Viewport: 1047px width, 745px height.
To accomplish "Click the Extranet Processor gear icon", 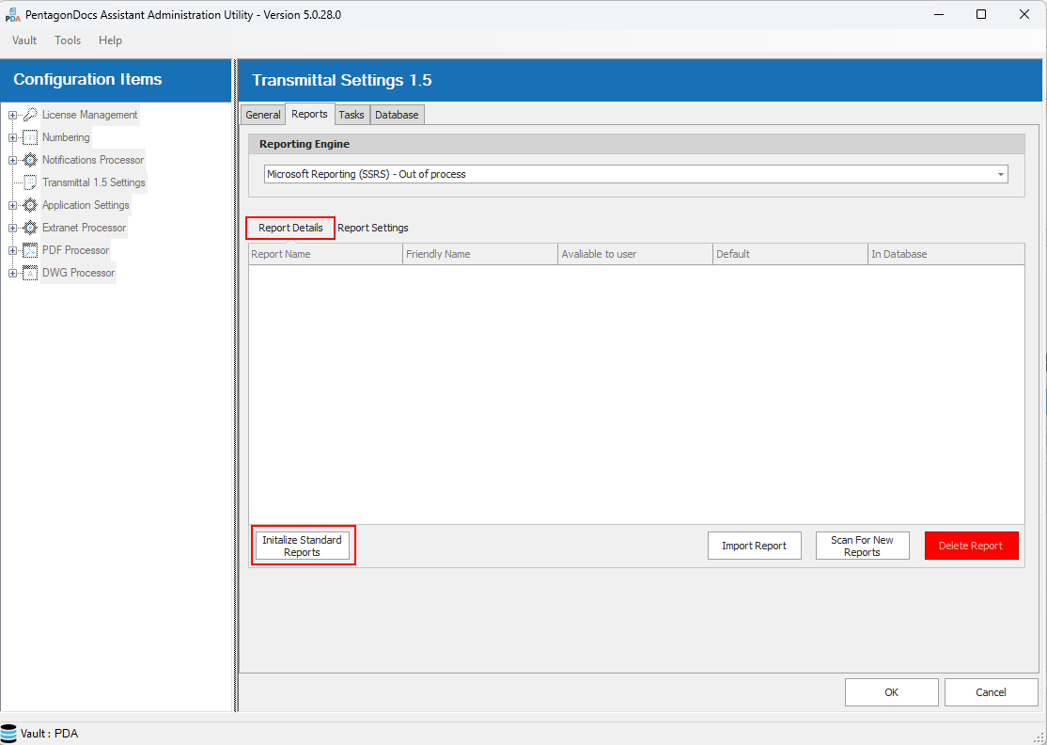I will point(30,228).
